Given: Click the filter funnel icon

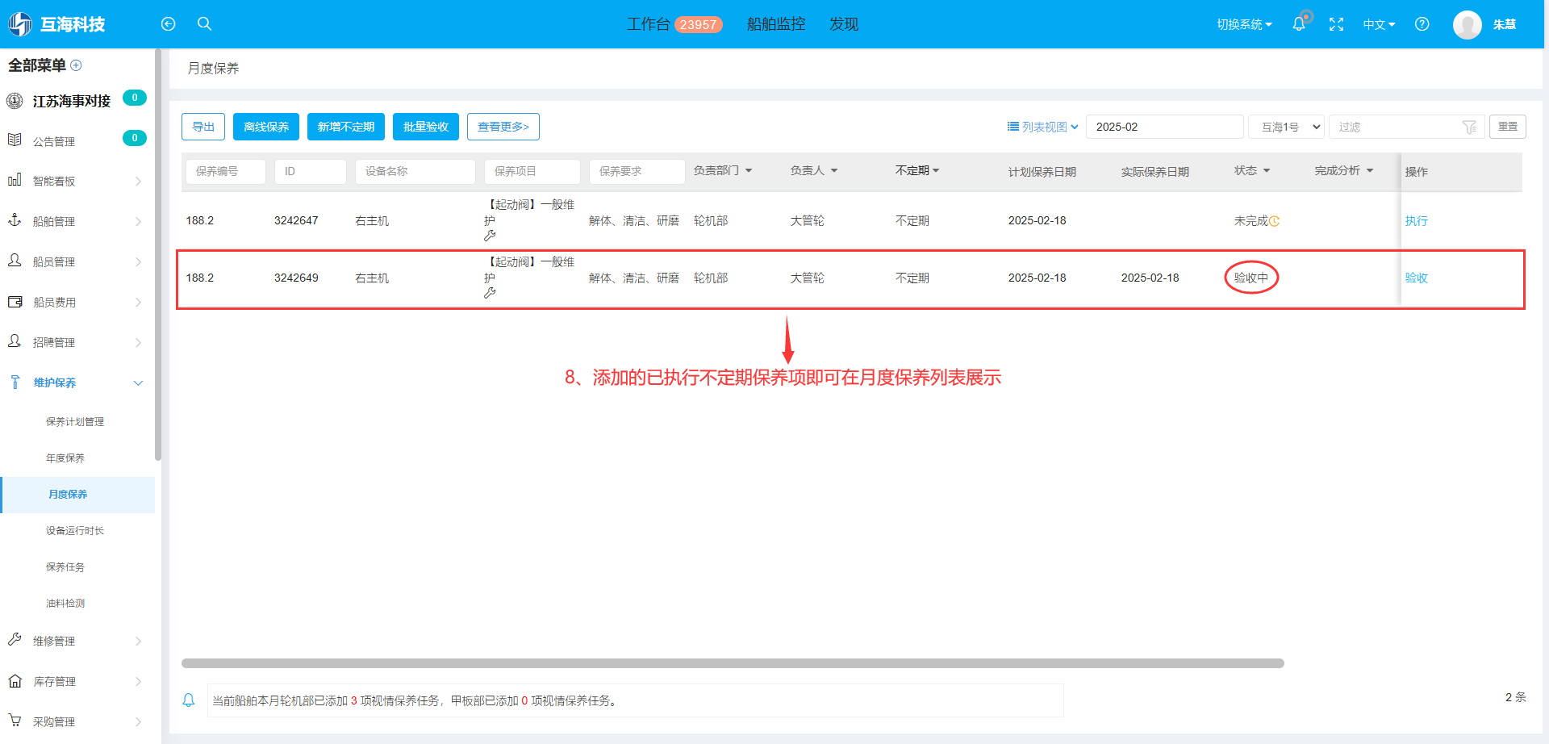Looking at the screenshot, I should click(x=1469, y=127).
